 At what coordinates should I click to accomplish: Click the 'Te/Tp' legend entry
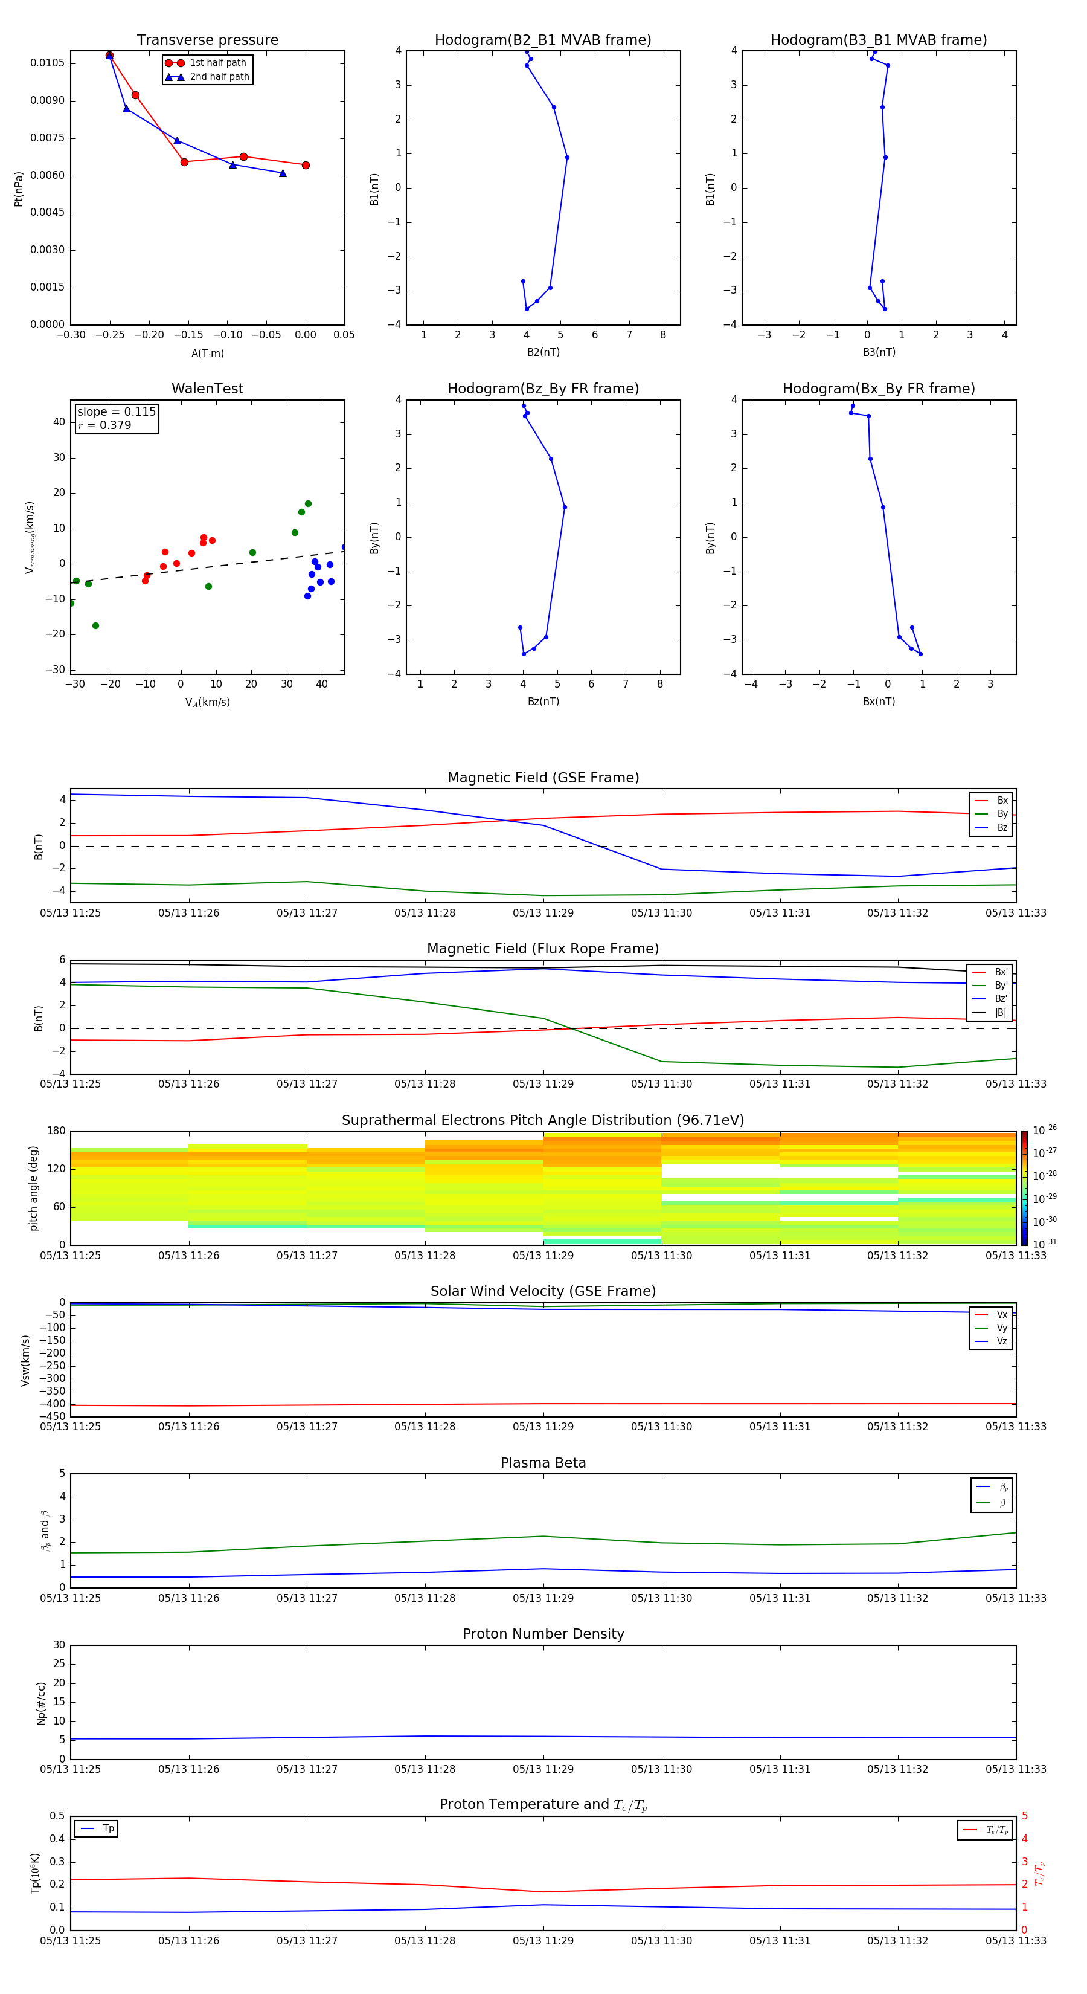pyautogui.click(x=986, y=1830)
